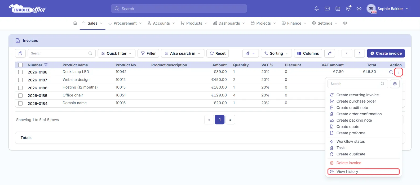
Task: Expand the Products menu
Action: (x=194, y=23)
